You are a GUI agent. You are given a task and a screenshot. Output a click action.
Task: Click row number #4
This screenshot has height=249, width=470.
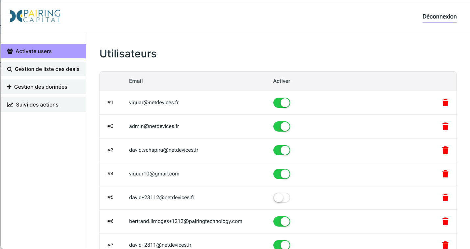tap(110, 174)
